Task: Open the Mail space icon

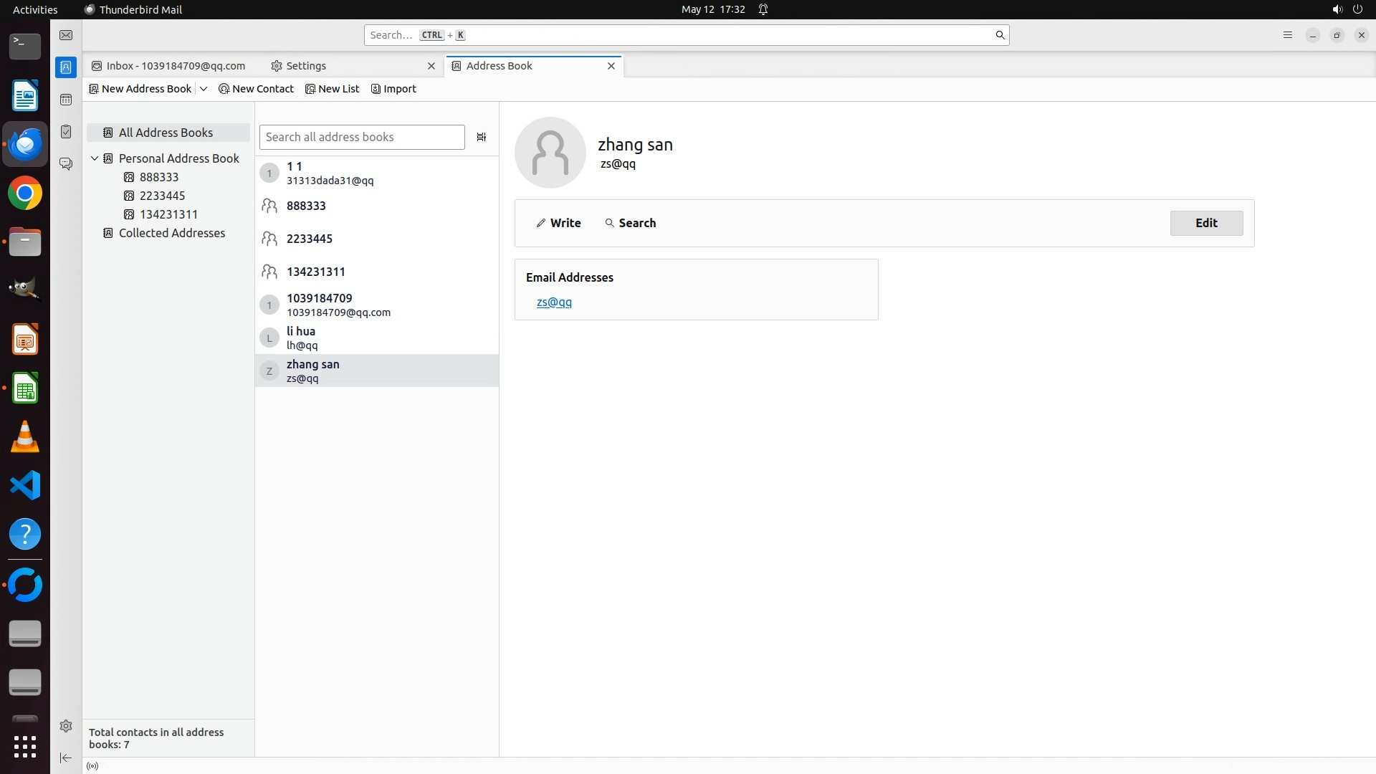Action: click(x=66, y=35)
